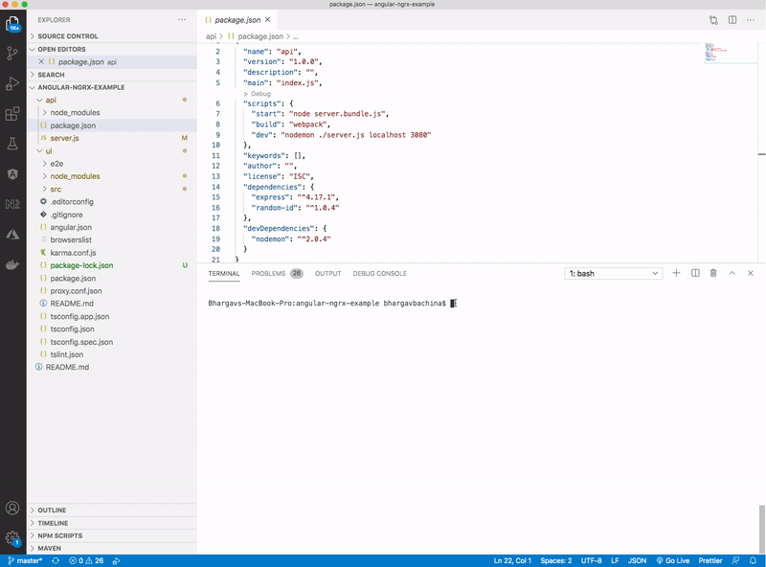766x567 pixels.
Task: Select the terminal 1: bash dropdown
Action: point(614,273)
